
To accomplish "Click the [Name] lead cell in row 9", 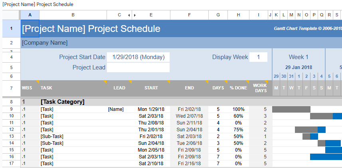I will pos(116,109).
